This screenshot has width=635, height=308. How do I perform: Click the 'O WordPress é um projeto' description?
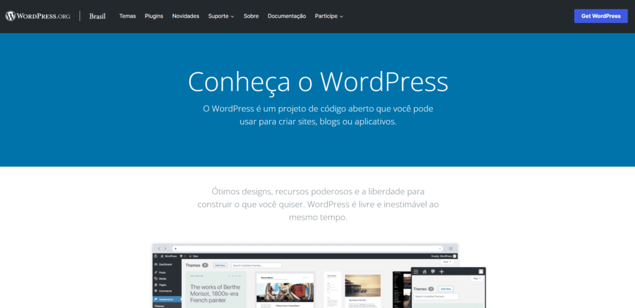(x=318, y=115)
